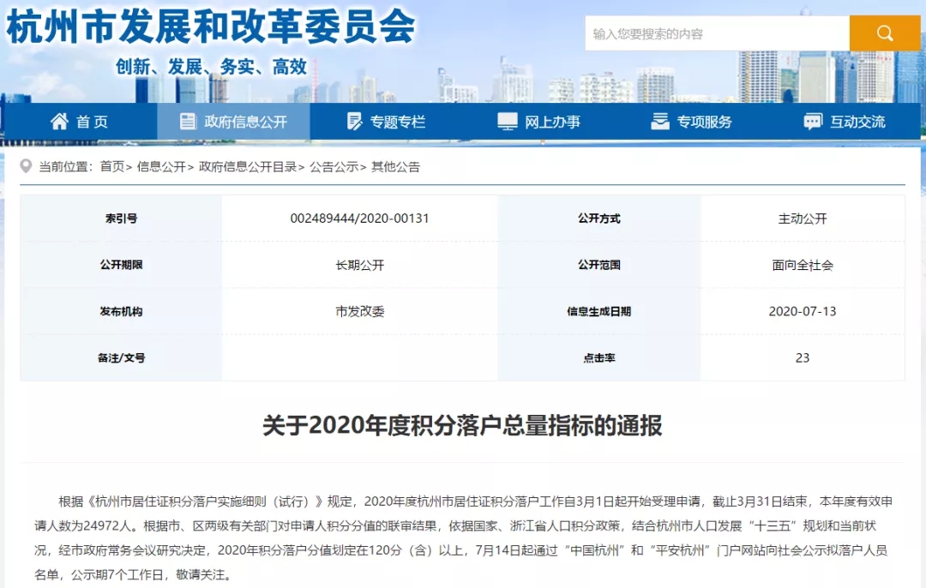Click the 备注/文号 label cell
The width and height of the screenshot is (926, 588).
(121, 357)
